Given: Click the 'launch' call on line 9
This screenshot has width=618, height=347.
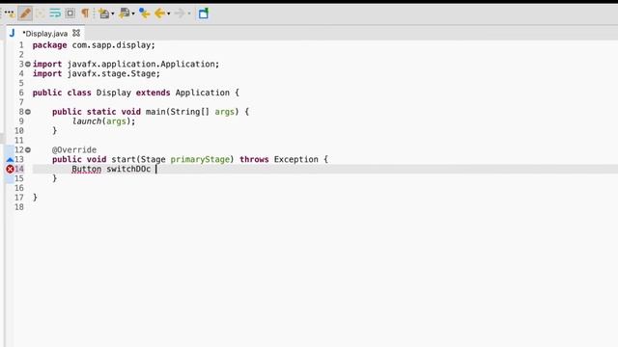Looking at the screenshot, I should pos(86,121).
